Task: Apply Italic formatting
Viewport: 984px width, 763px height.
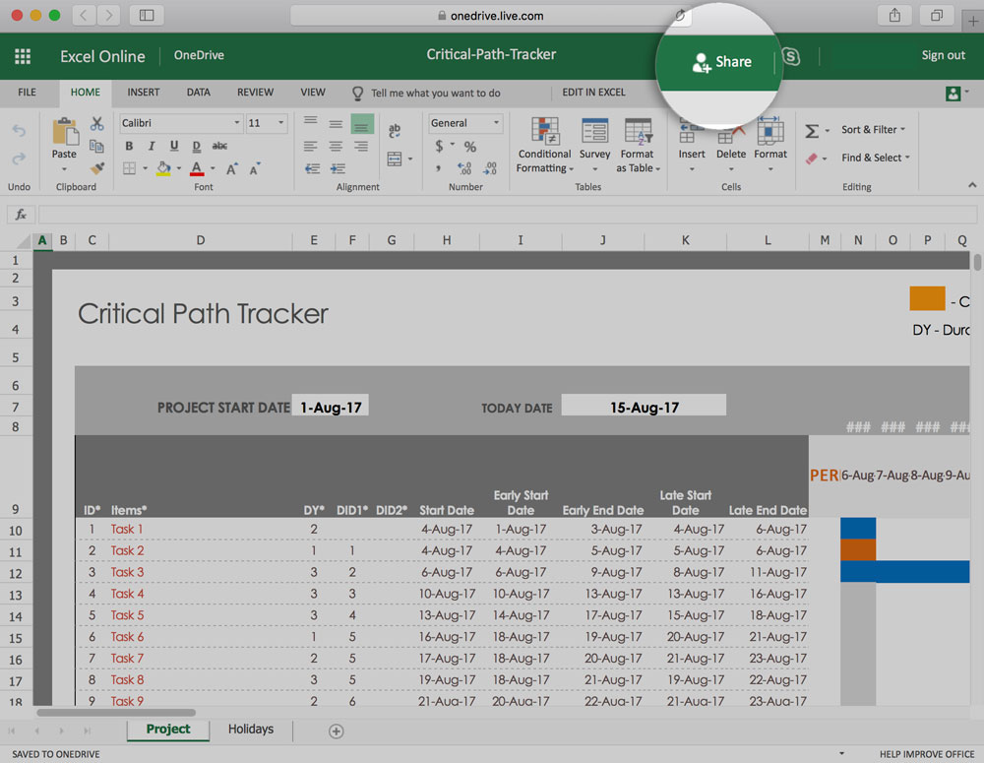Action: point(153,146)
